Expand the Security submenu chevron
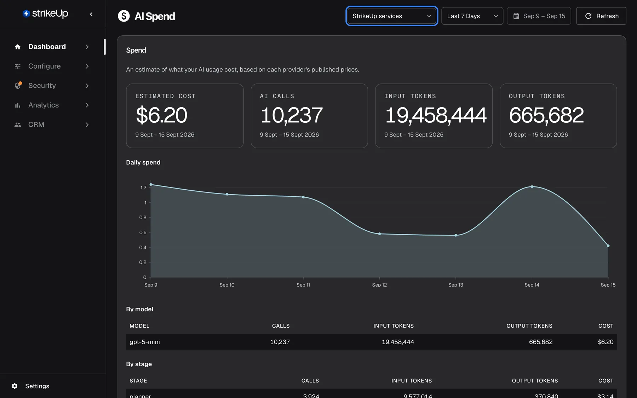Viewport: 637px width, 398px height. point(87,86)
